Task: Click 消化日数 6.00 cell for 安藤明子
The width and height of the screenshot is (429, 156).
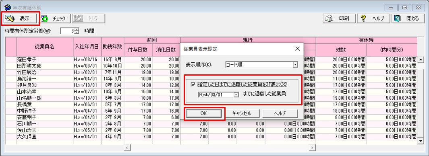Action: [x=166, y=117]
